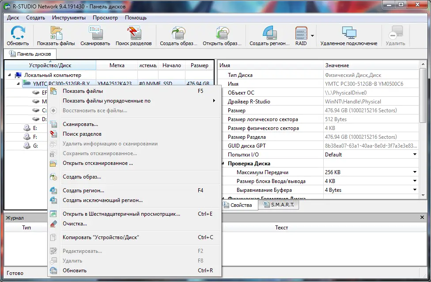The image size is (431, 282).
Task: Collapse the Проверка Диска property group
Action: pos(223,164)
